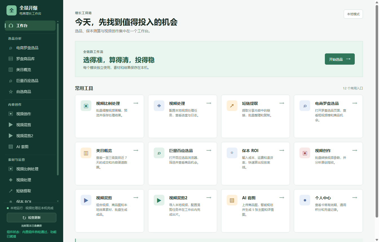Click the arrow on 视频处理 card
This screenshot has height=242, width=379.
coord(209,103)
